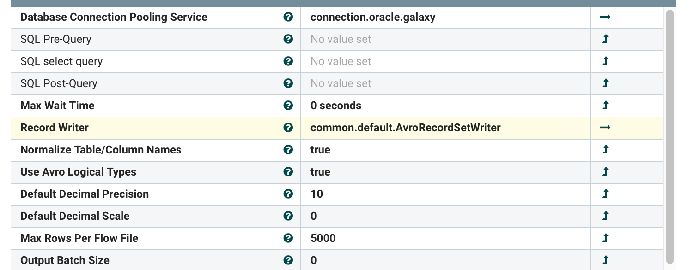Open help icon for Record Writer
The width and height of the screenshot is (694, 270).
[288, 128]
